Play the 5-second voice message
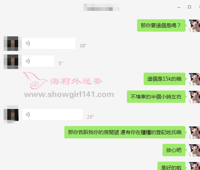This screenshot has height=170, width=200. coord(39,61)
